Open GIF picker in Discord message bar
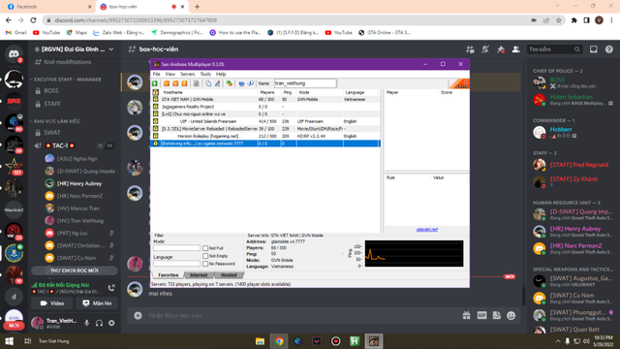Viewport: 620px width, 349px height. [x=481, y=315]
